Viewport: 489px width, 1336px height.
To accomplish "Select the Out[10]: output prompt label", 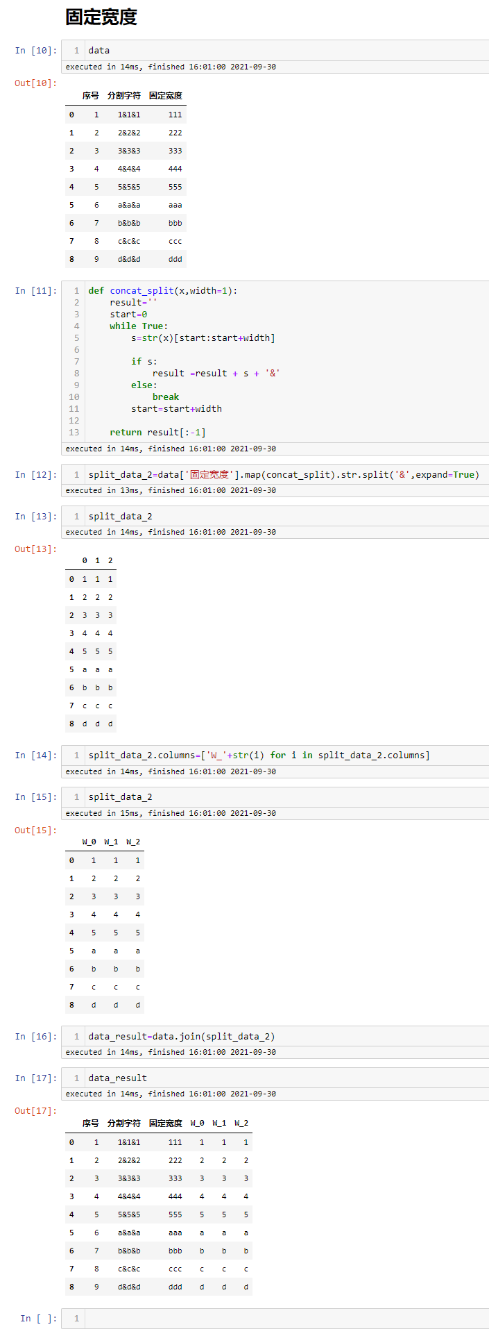I will (36, 83).
